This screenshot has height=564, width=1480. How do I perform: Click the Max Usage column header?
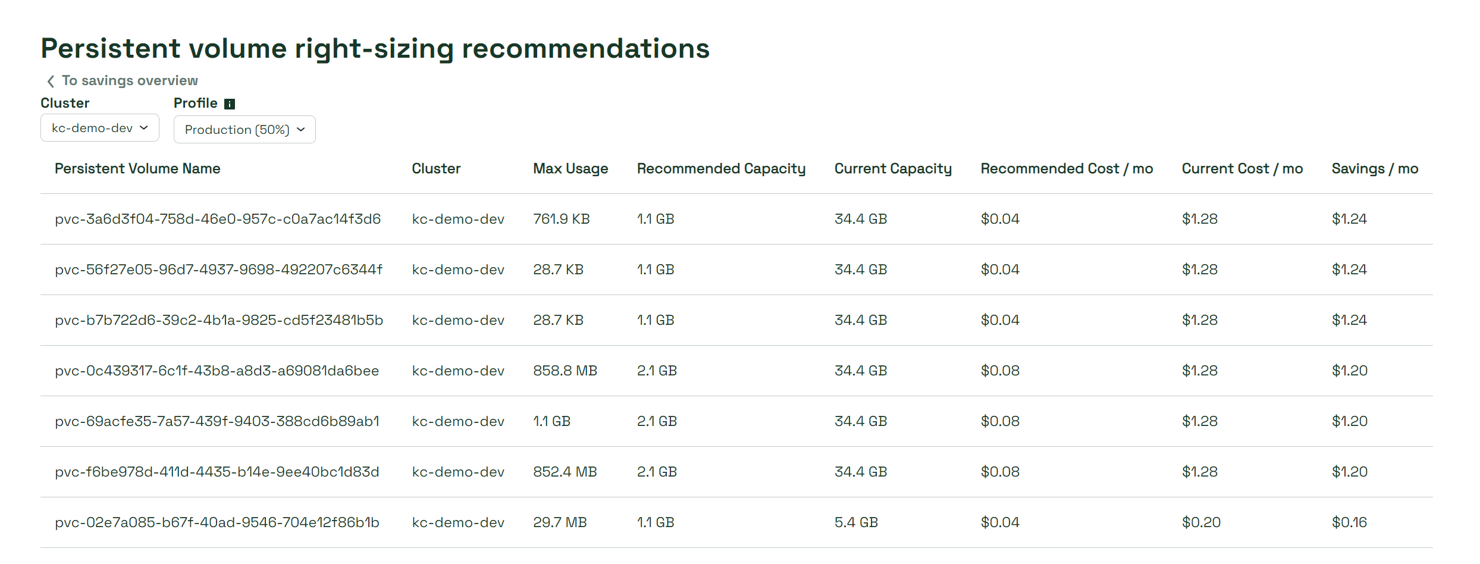click(570, 168)
